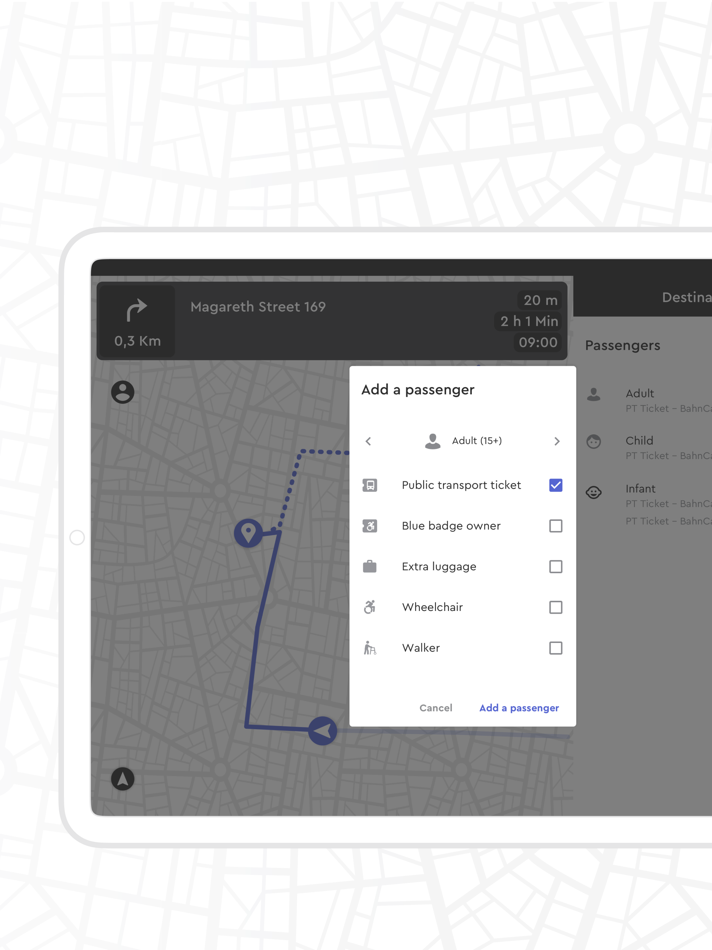Click the Passengers section heading
The image size is (712, 950).
pos(622,346)
